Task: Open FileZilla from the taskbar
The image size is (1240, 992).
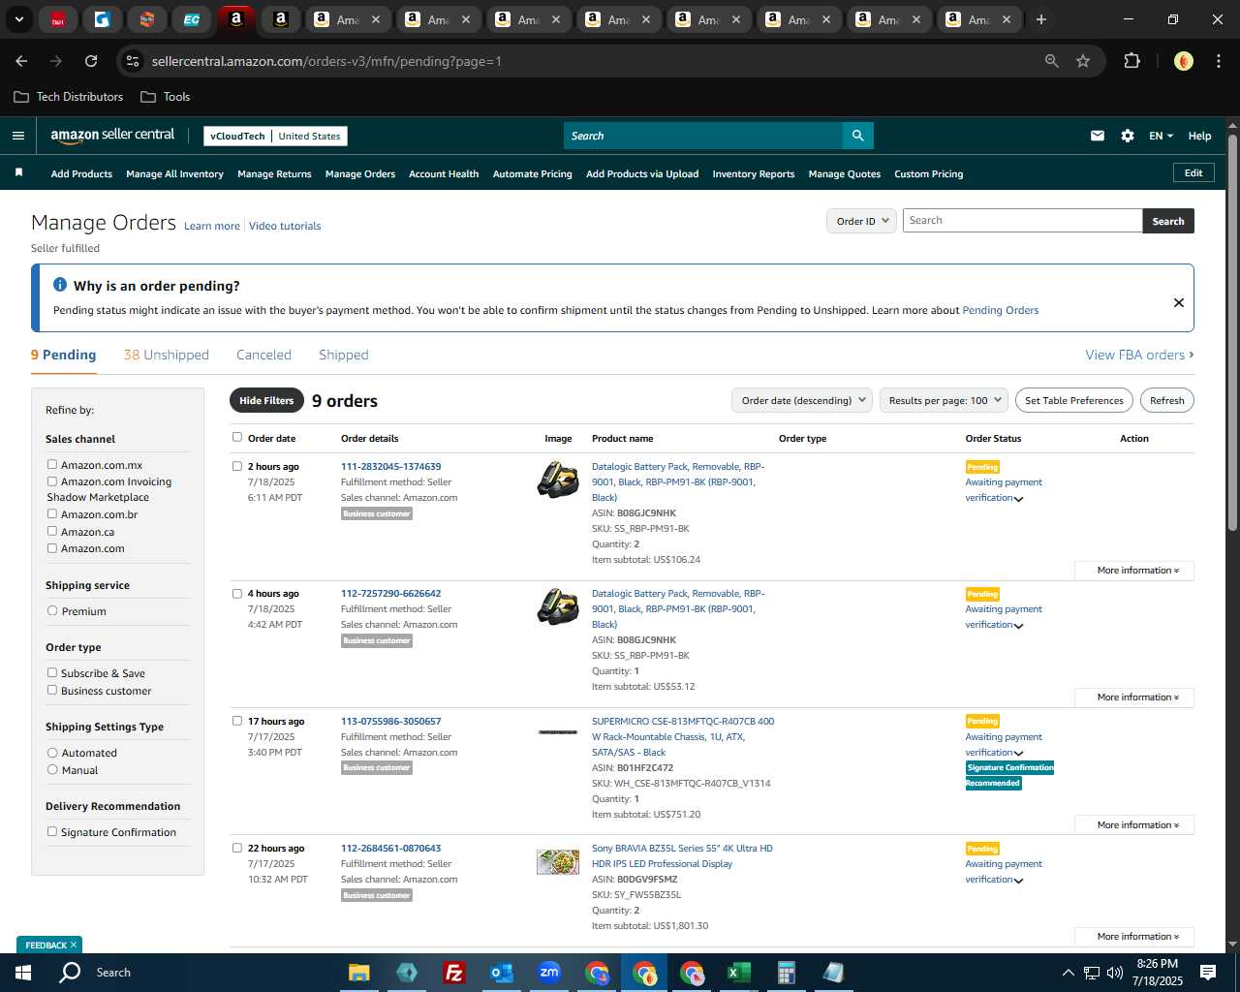Action: 453,973
